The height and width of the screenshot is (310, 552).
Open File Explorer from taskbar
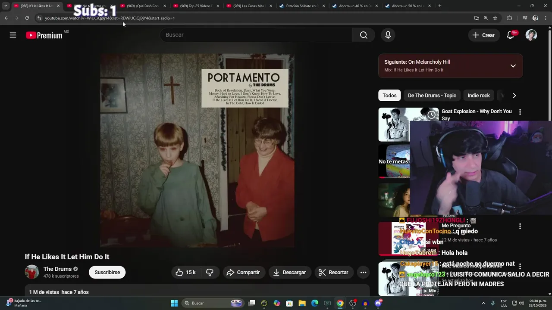(302, 303)
